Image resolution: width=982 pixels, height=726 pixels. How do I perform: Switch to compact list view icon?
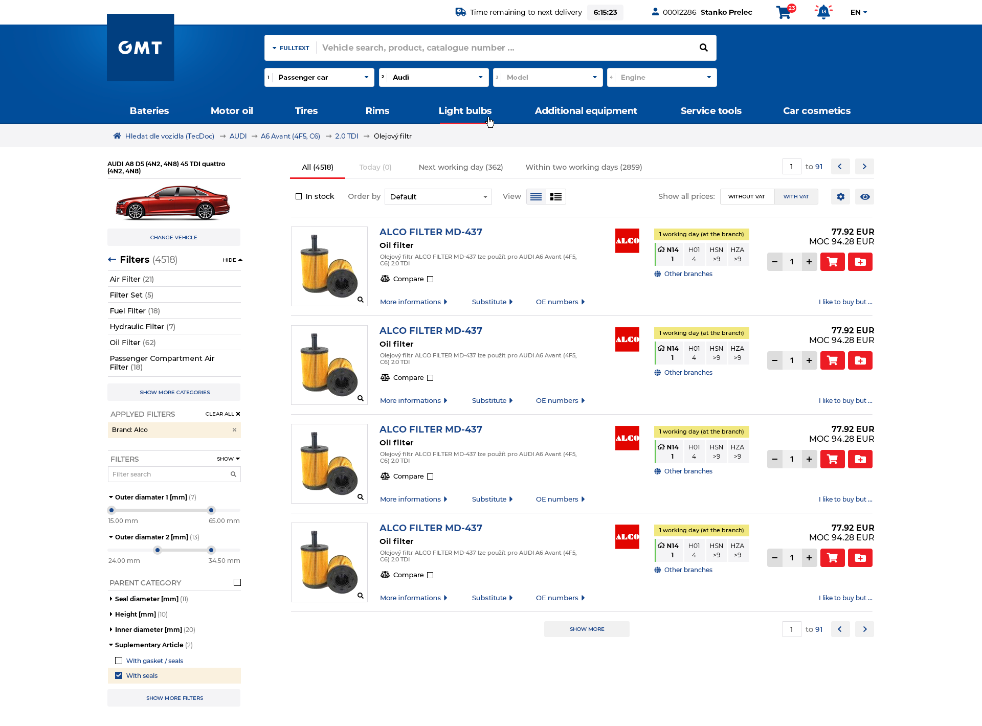[536, 197]
